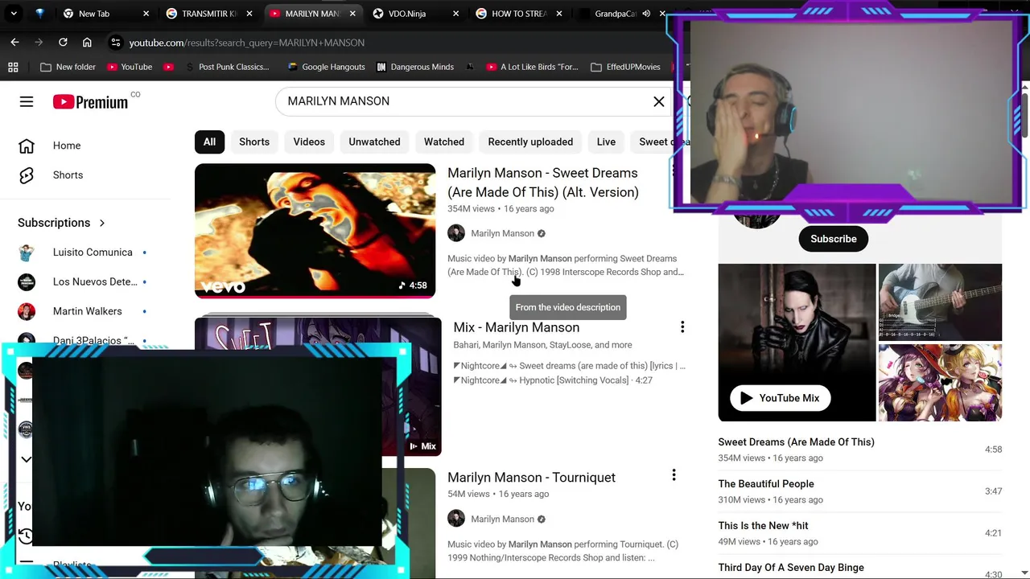Expand more subscriptions with down chevron
The height and width of the screenshot is (579, 1030).
pos(26,459)
